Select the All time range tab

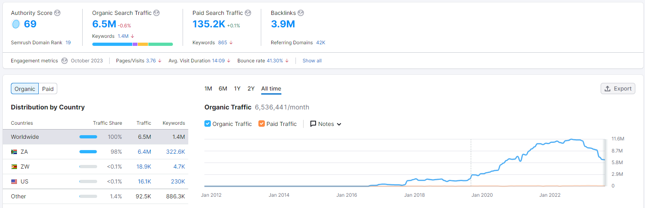coord(271,89)
